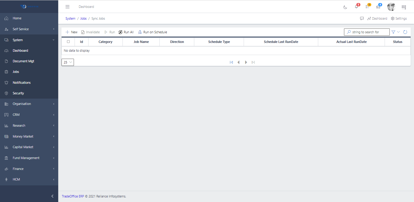Screen dimensions: 414x202
Task: Expand Self Service sidebar menu
Action: (29, 29)
